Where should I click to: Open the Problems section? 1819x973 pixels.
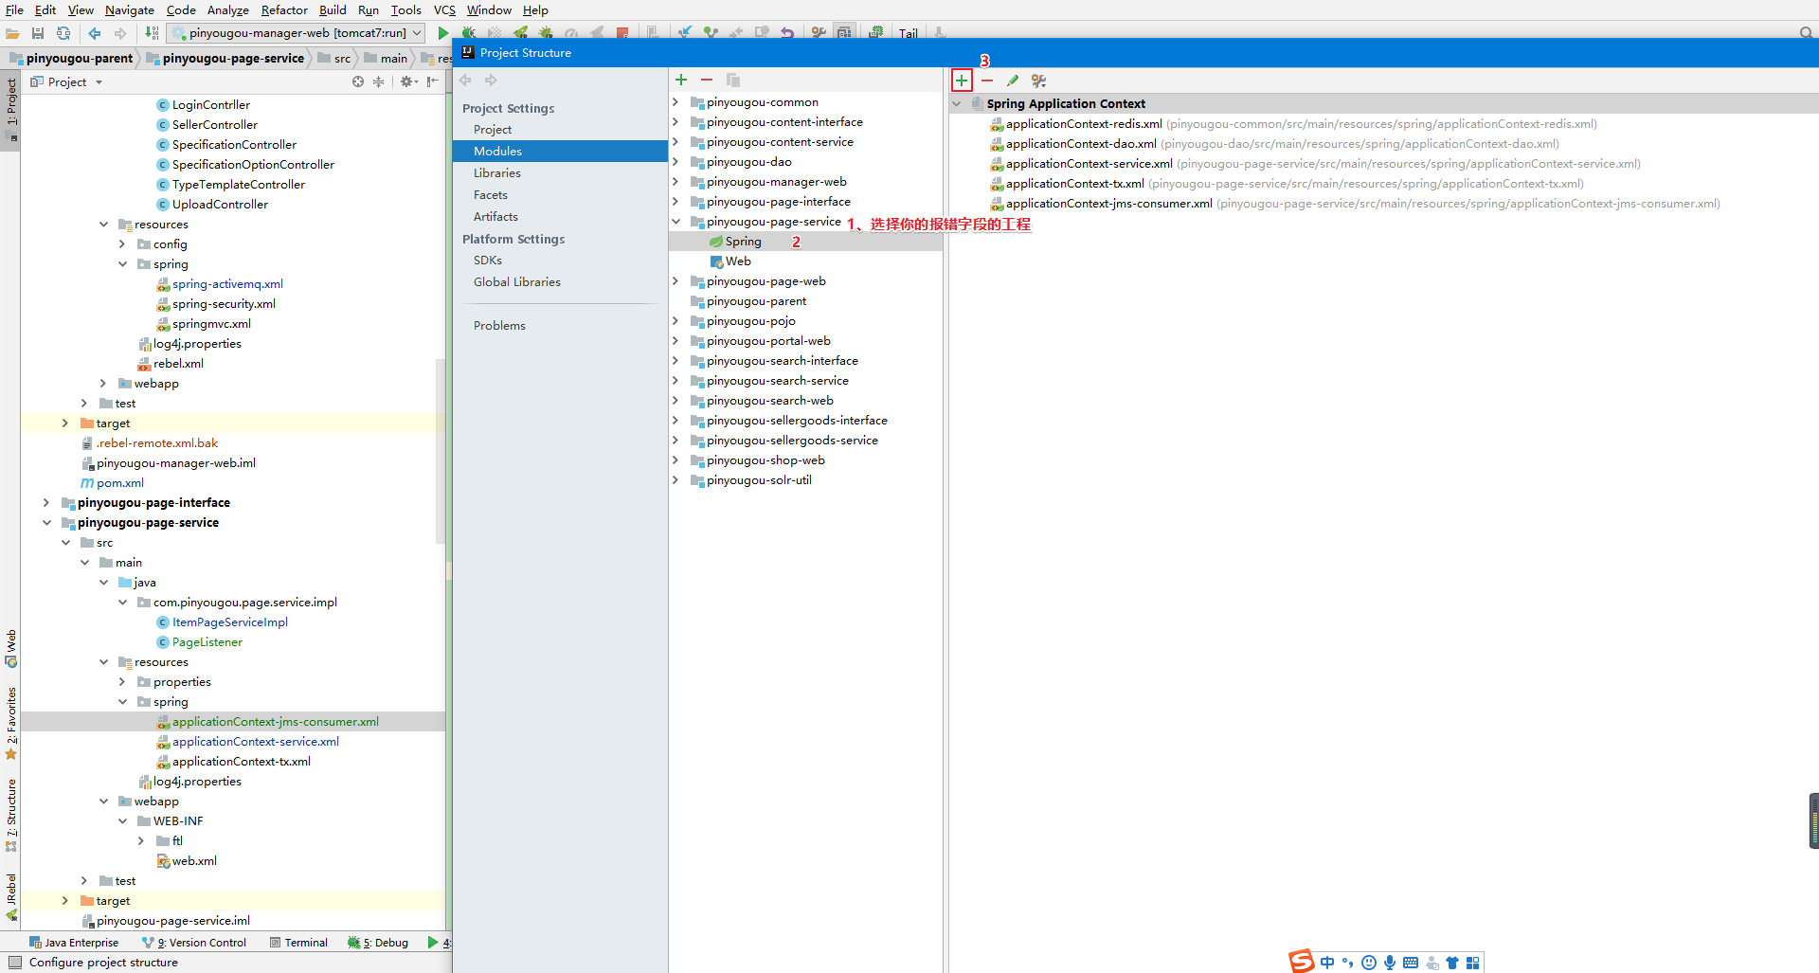coord(499,326)
